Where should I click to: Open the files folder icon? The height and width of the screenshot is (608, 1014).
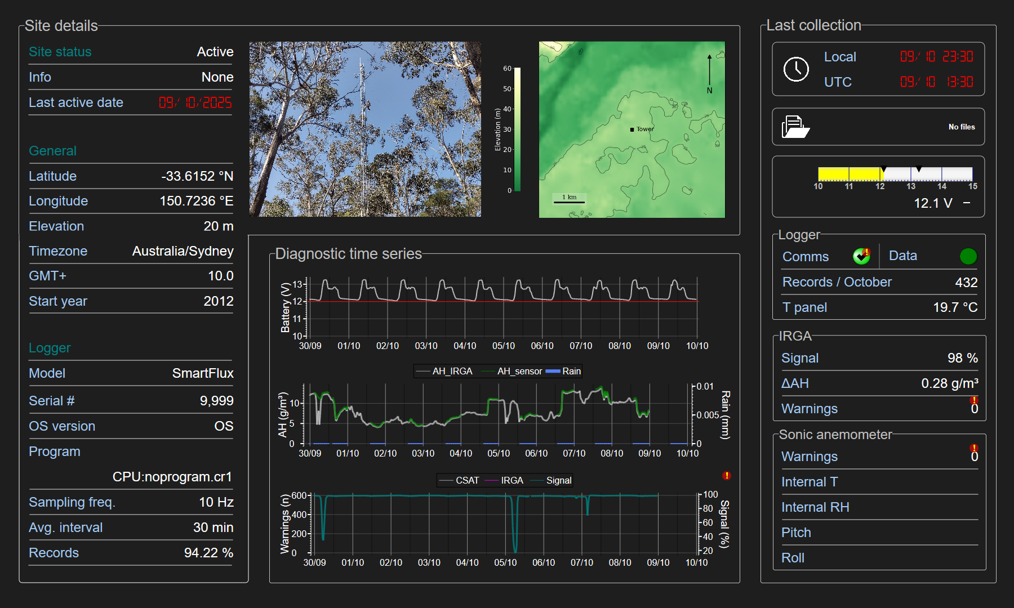[795, 127]
